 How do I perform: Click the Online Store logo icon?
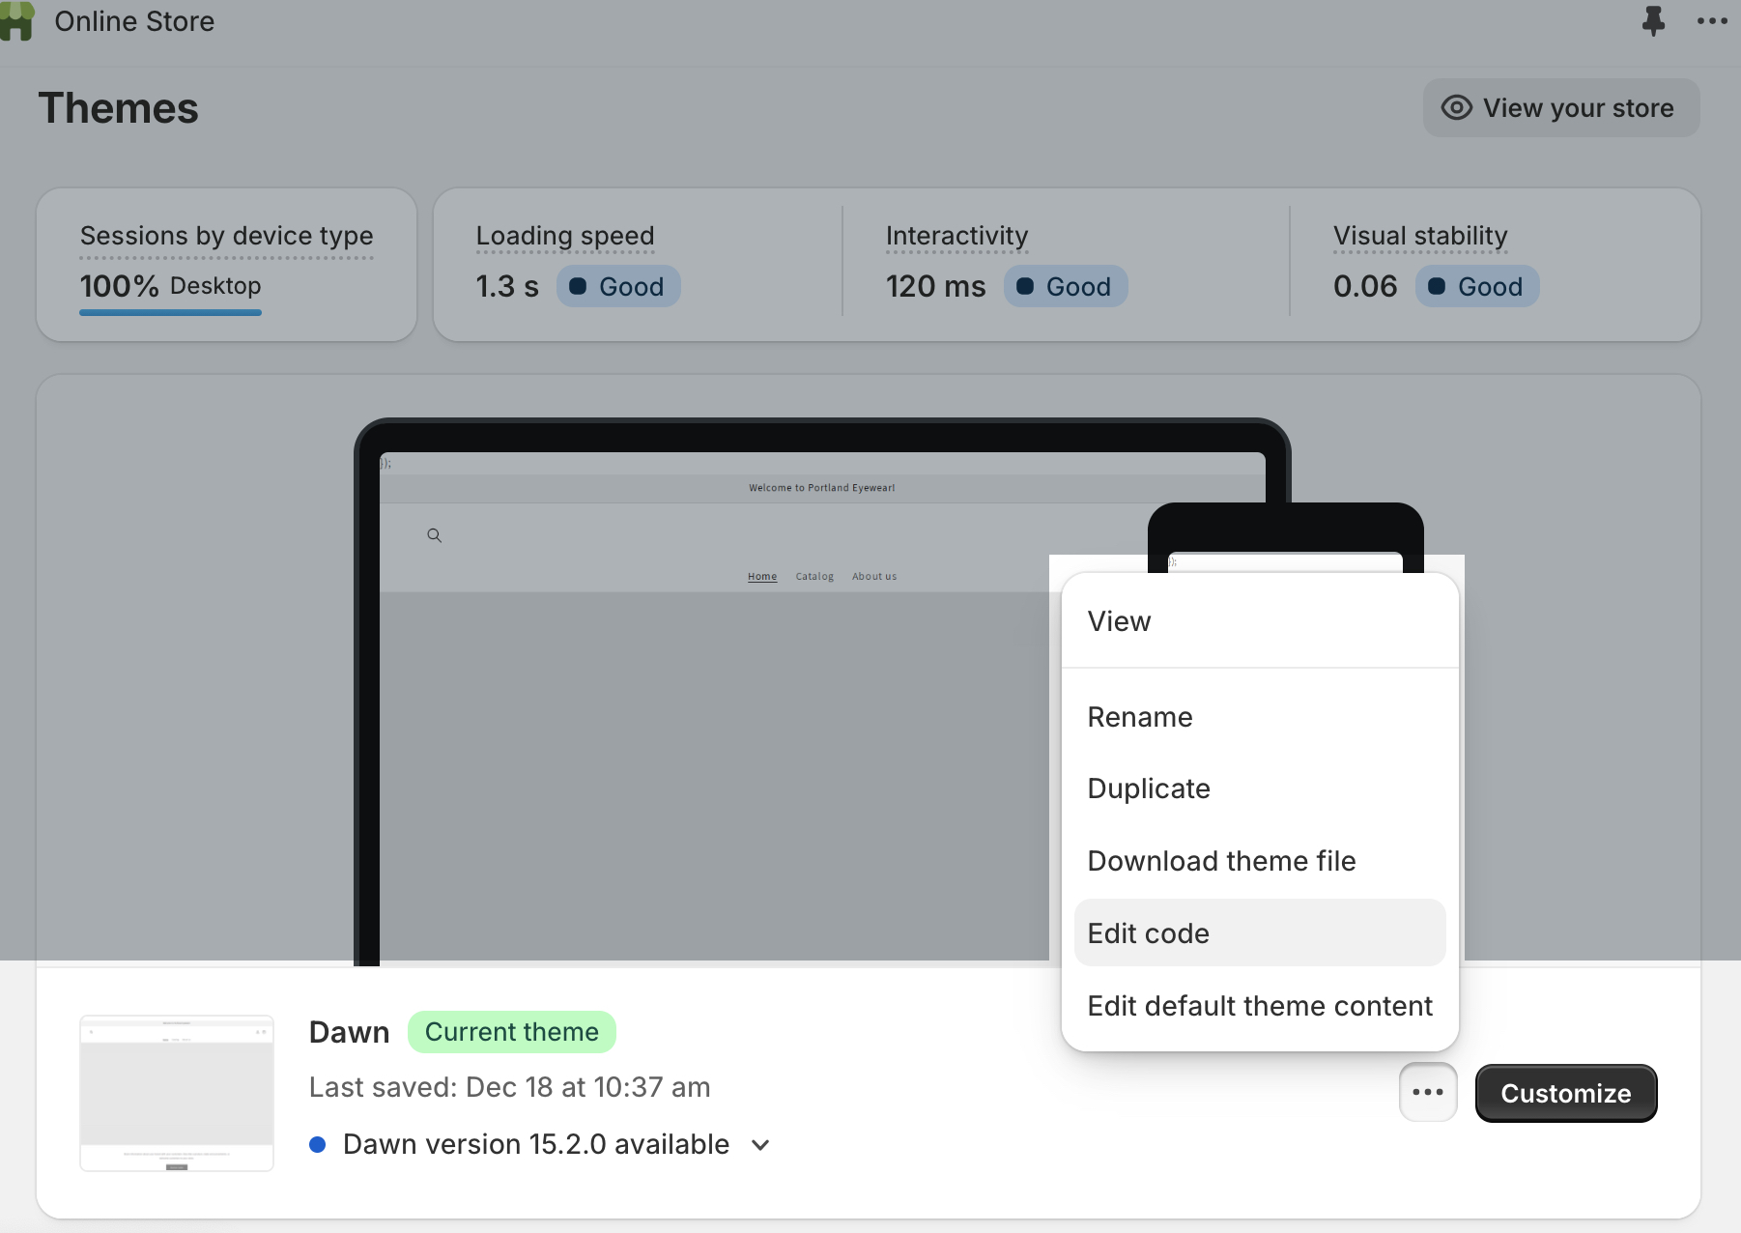(x=16, y=21)
